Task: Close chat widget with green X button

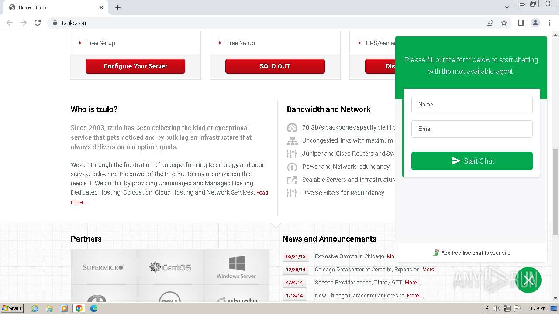Action: (528, 280)
